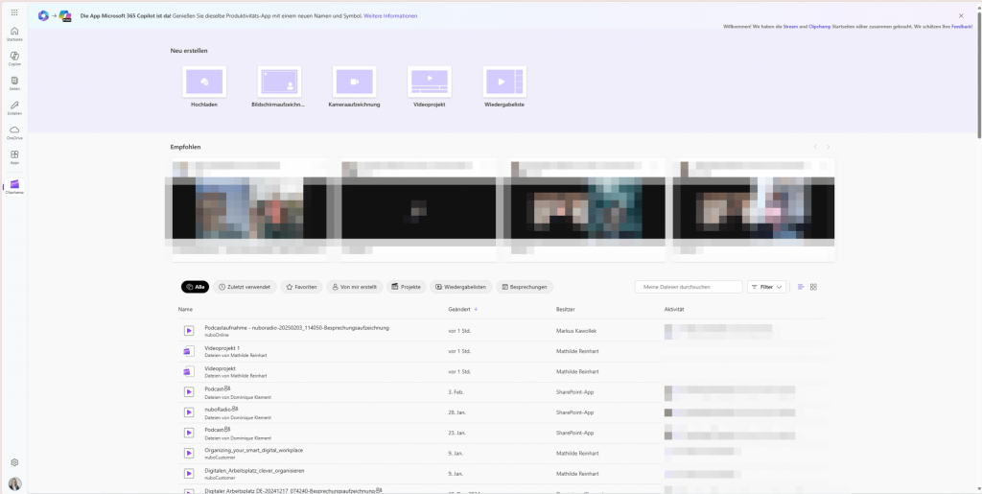Screen dimensions: 982x494
Task: Open Seiten in the sidebar
Action: (x=14, y=83)
